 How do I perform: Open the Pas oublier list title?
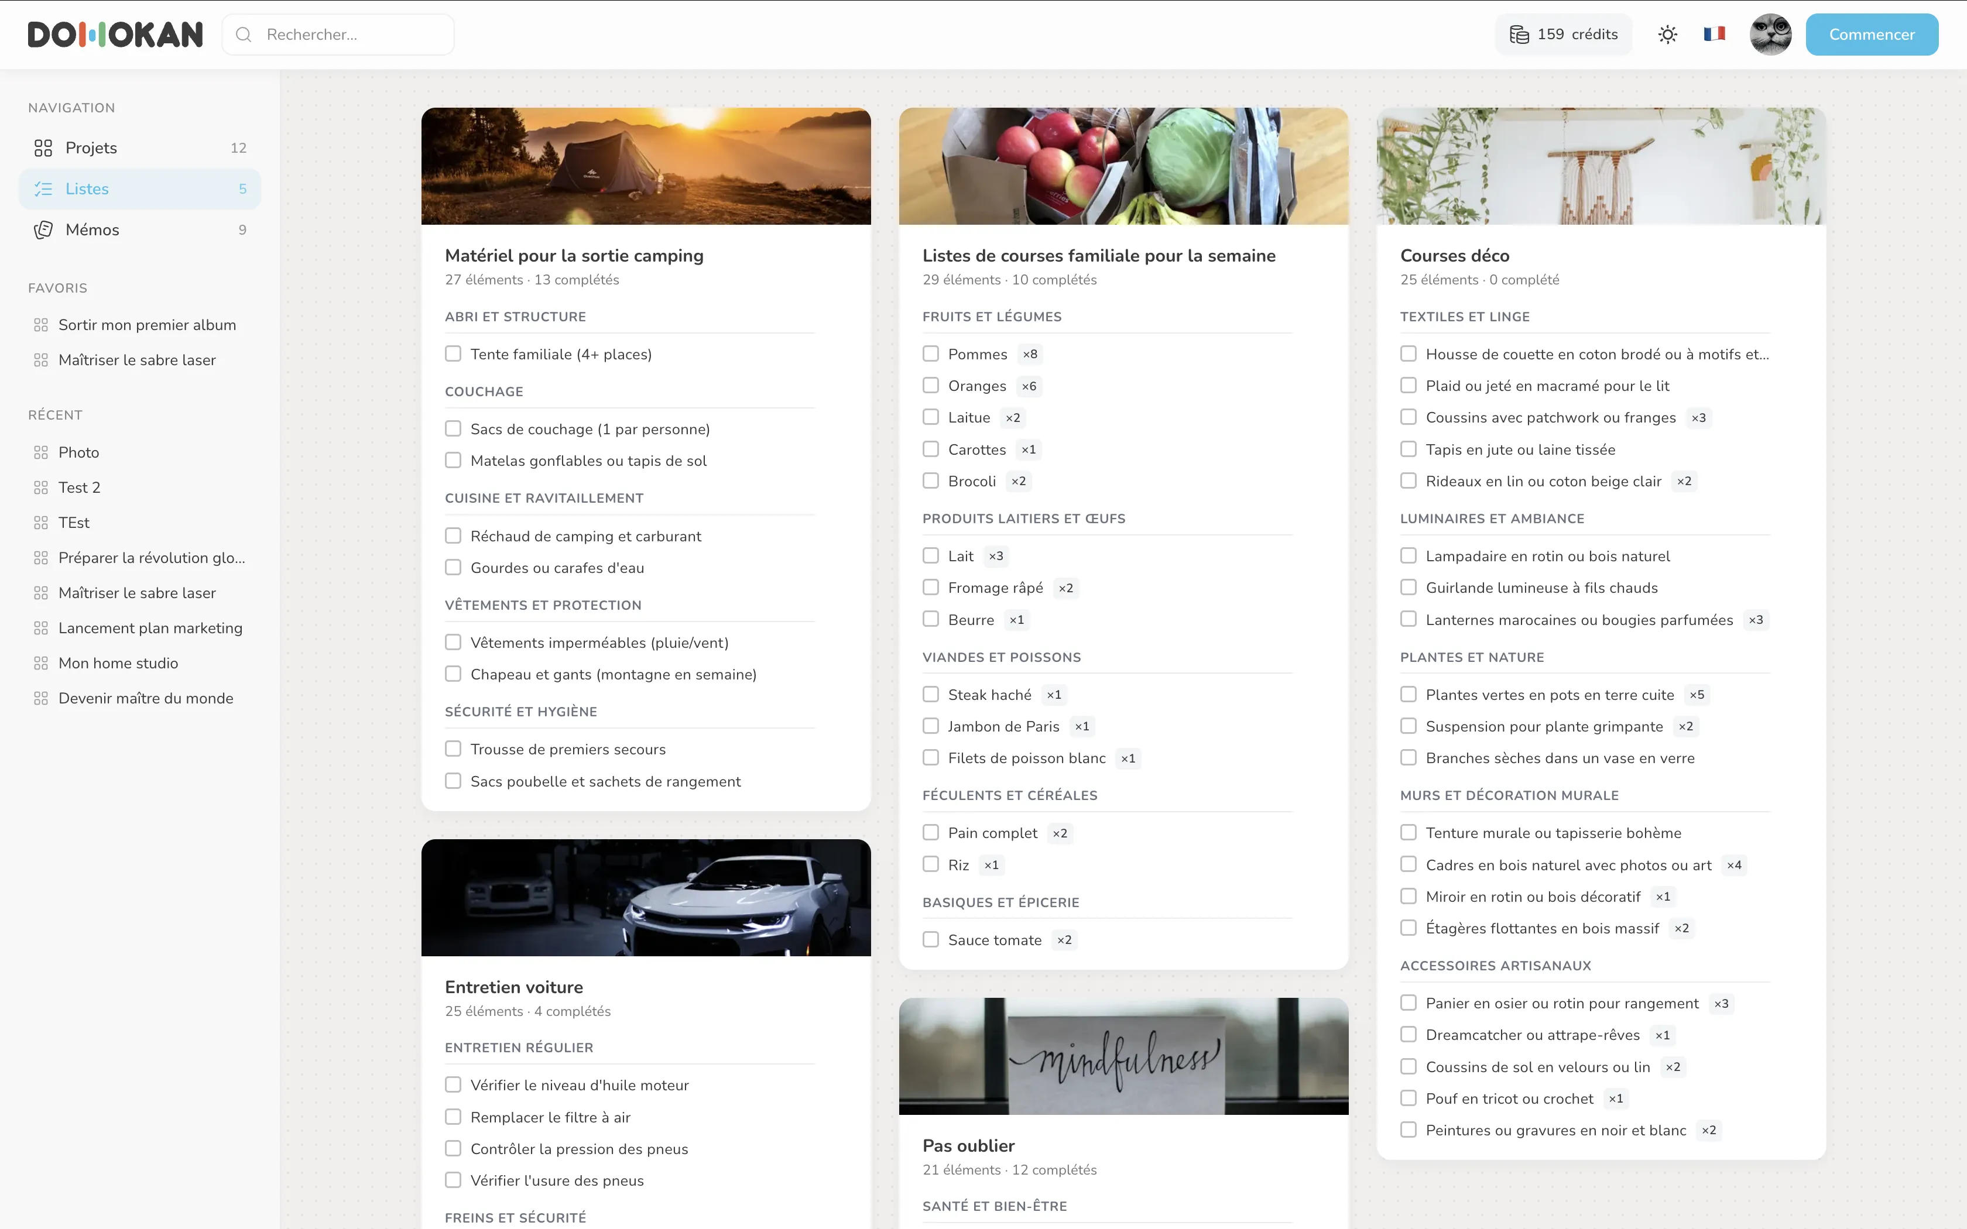coord(968,1145)
